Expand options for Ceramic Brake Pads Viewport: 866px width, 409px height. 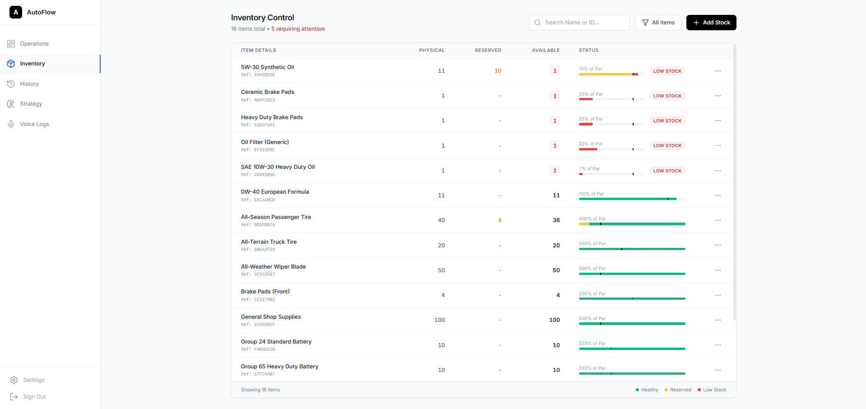[718, 96]
